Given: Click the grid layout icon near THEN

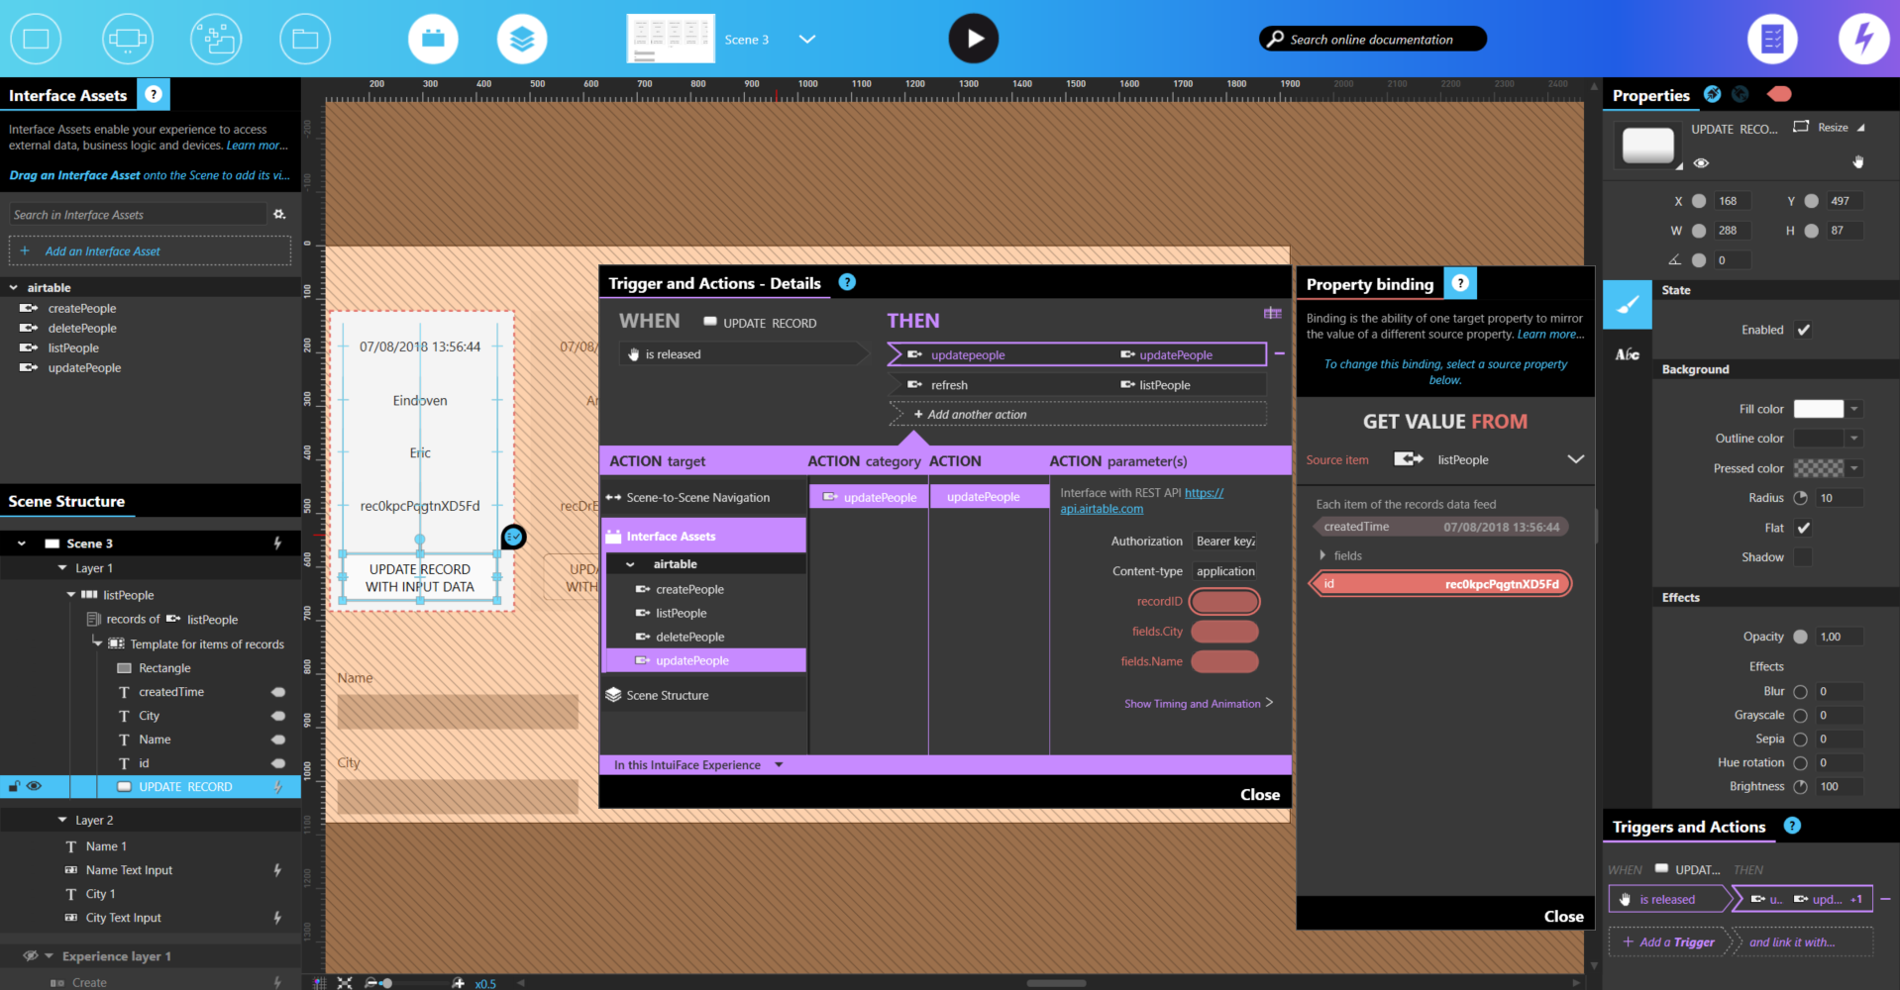Looking at the screenshot, I should click(1273, 313).
